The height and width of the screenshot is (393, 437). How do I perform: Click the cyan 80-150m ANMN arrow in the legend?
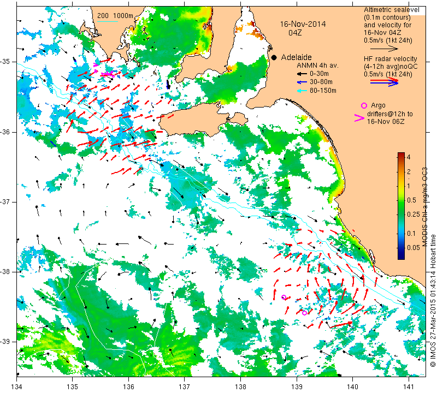302,91
